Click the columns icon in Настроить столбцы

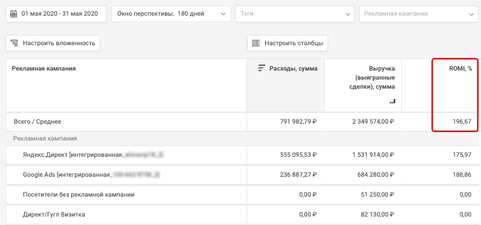(x=256, y=43)
